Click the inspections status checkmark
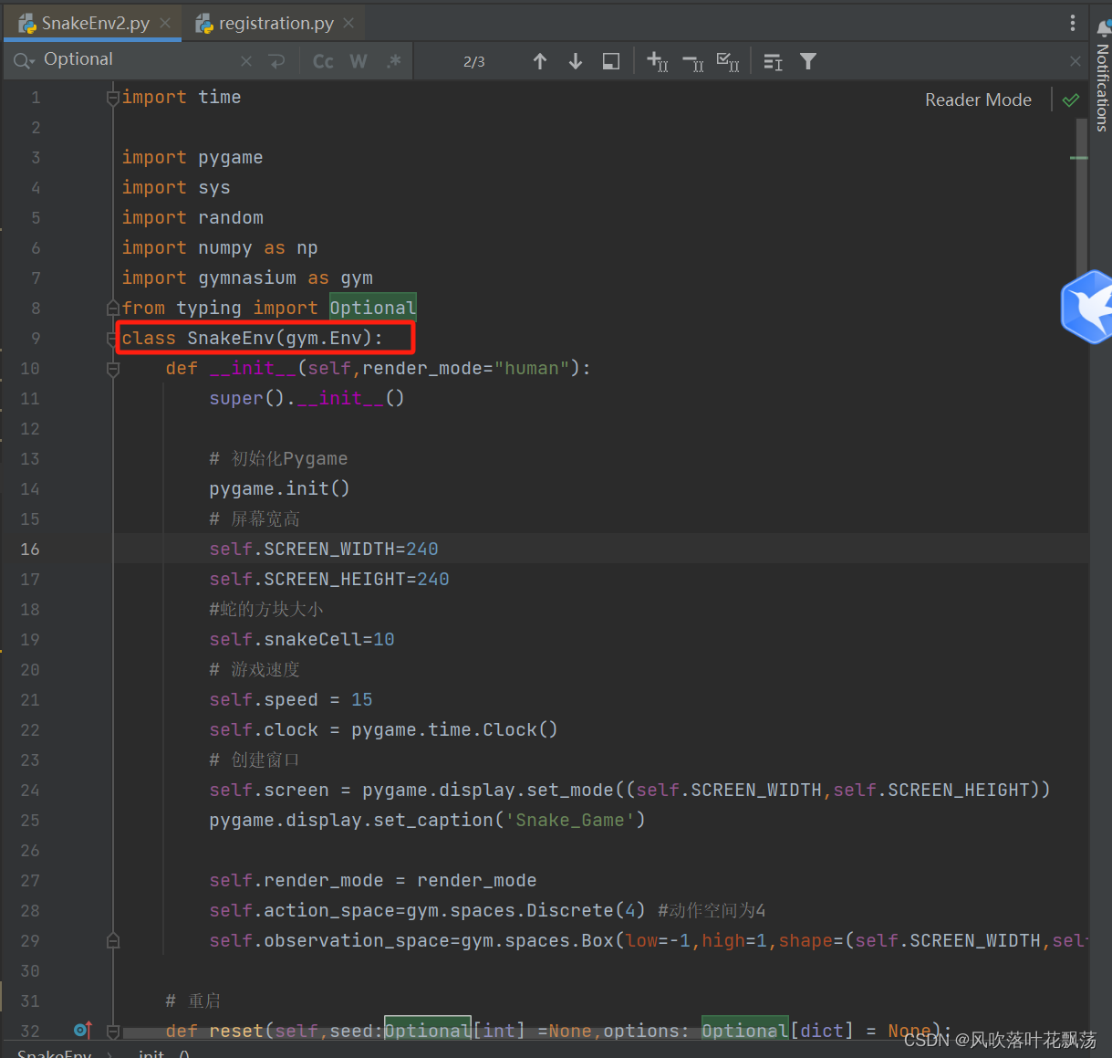 click(1070, 100)
